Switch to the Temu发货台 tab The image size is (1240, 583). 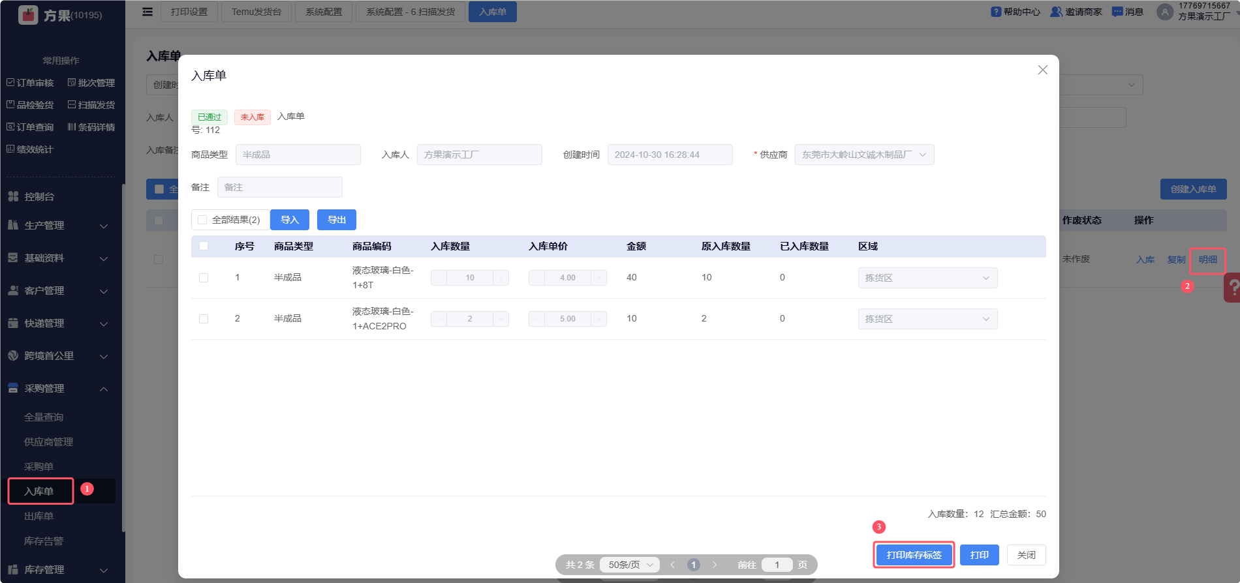[x=256, y=12]
